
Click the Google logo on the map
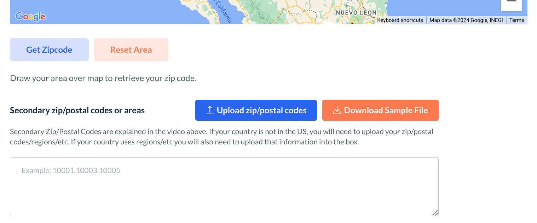[30, 16]
